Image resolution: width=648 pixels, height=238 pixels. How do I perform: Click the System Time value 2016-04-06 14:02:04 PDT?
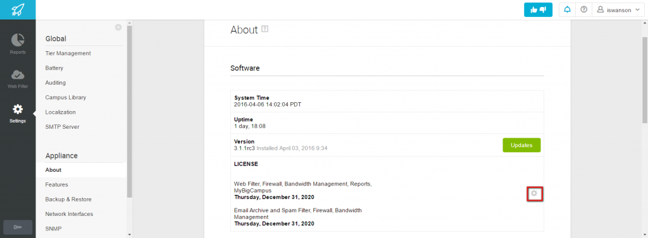click(268, 104)
